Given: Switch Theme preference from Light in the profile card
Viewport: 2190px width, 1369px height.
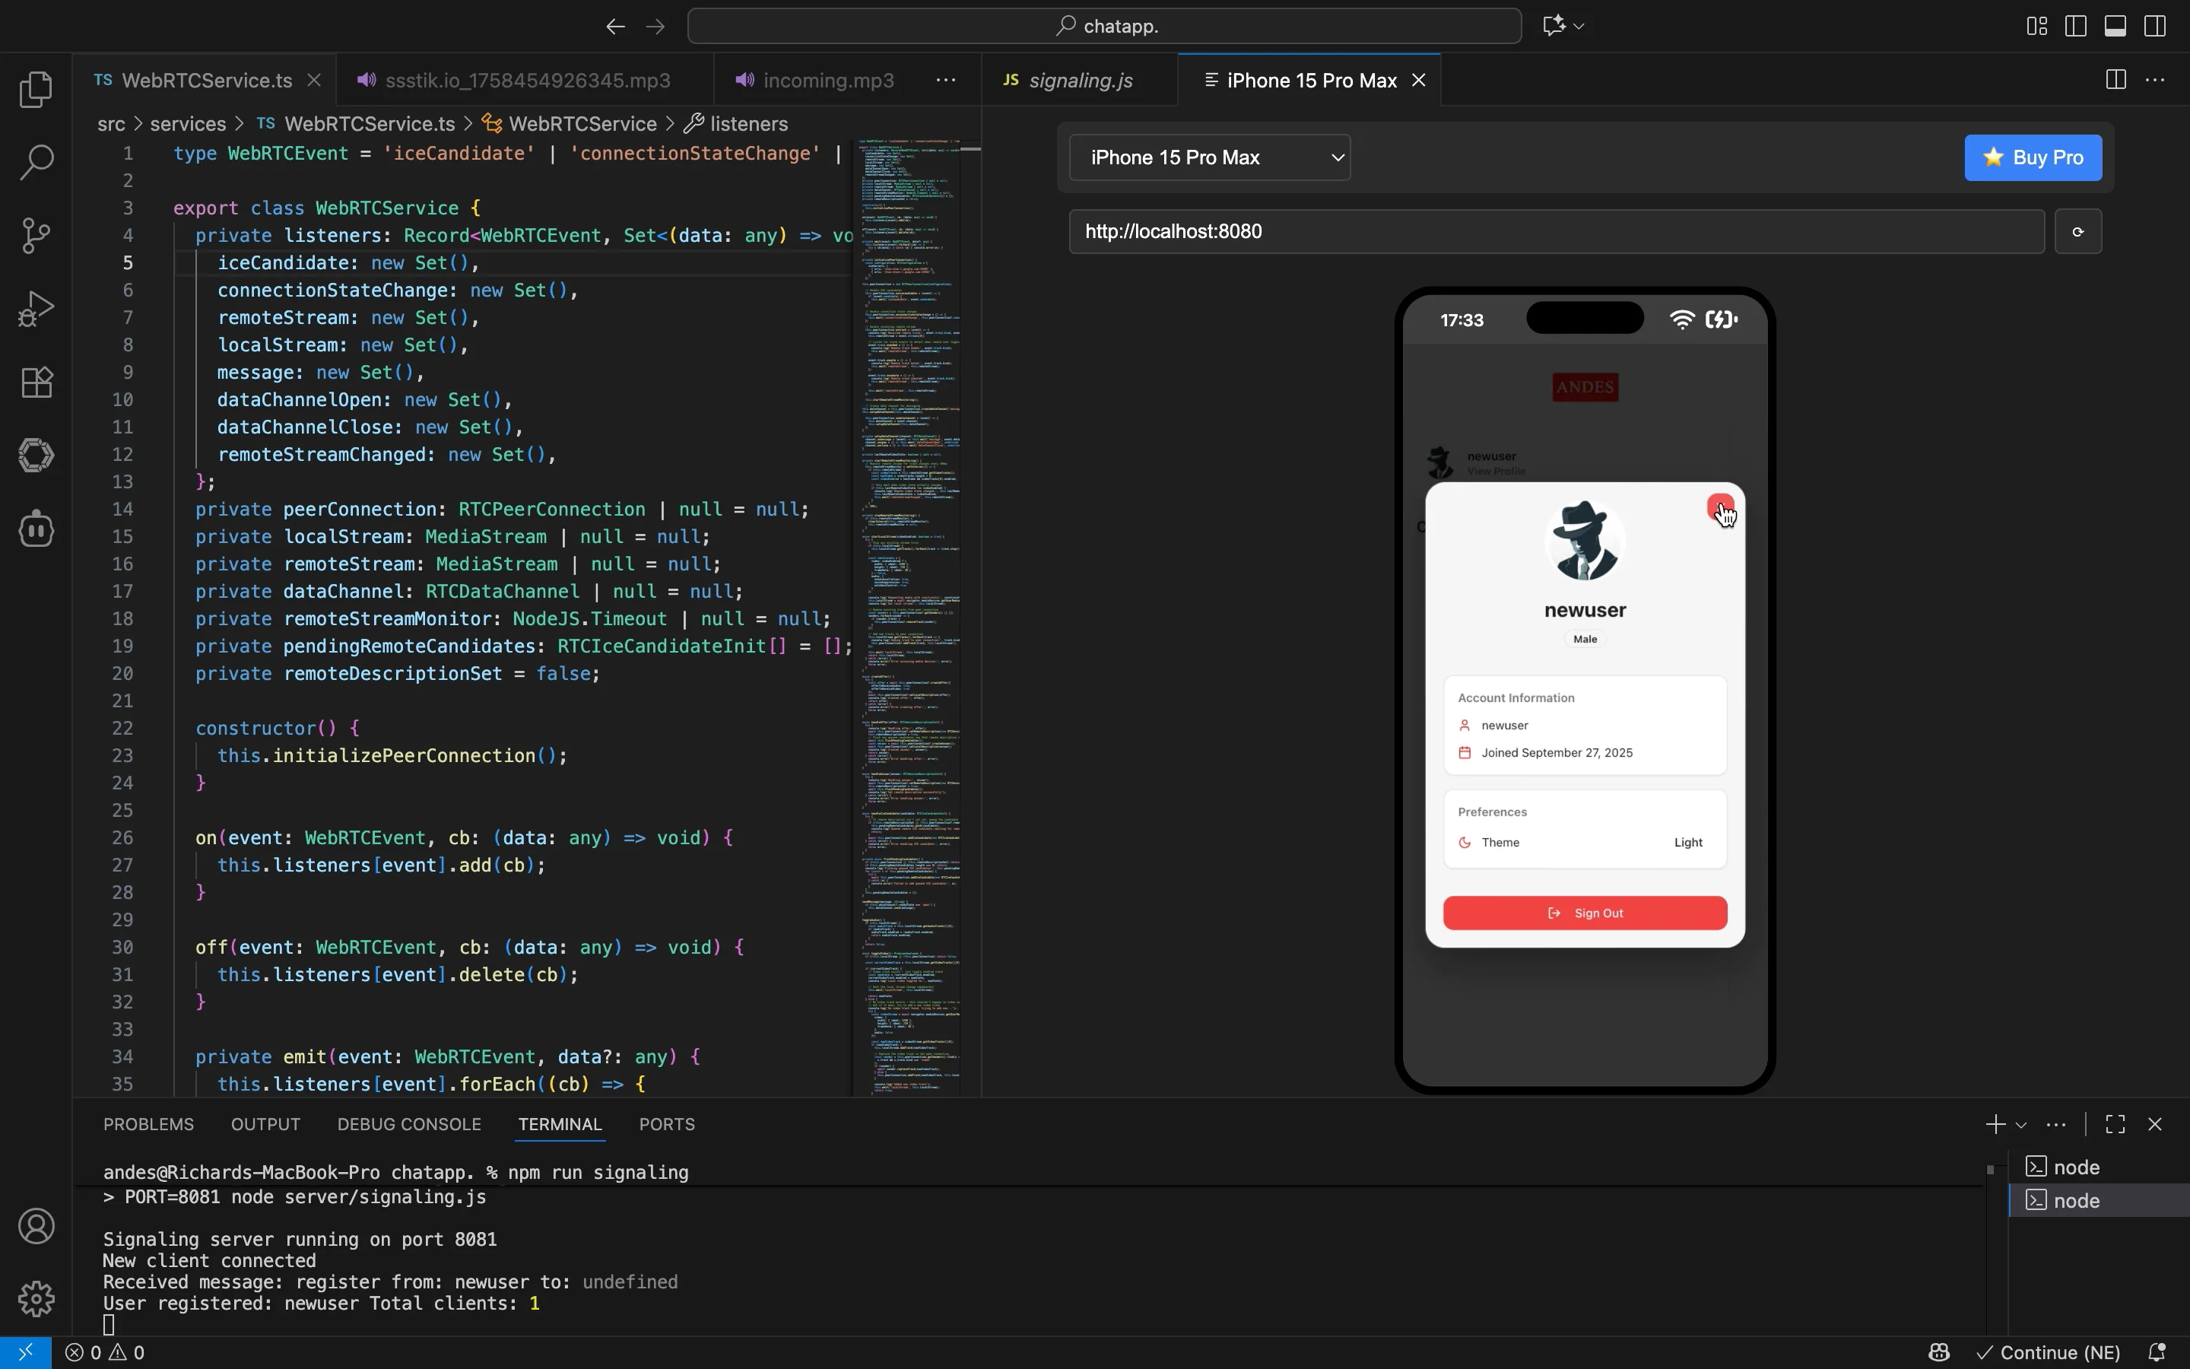Looking at the screenshot, I should coord(1689,842).
